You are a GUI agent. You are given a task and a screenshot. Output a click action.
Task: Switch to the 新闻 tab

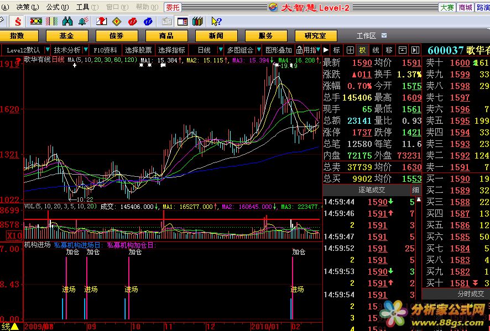pos(216,36)
